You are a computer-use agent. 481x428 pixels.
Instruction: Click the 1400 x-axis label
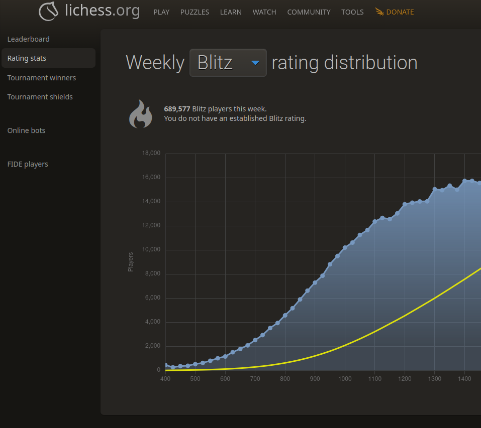coord(464,379)
